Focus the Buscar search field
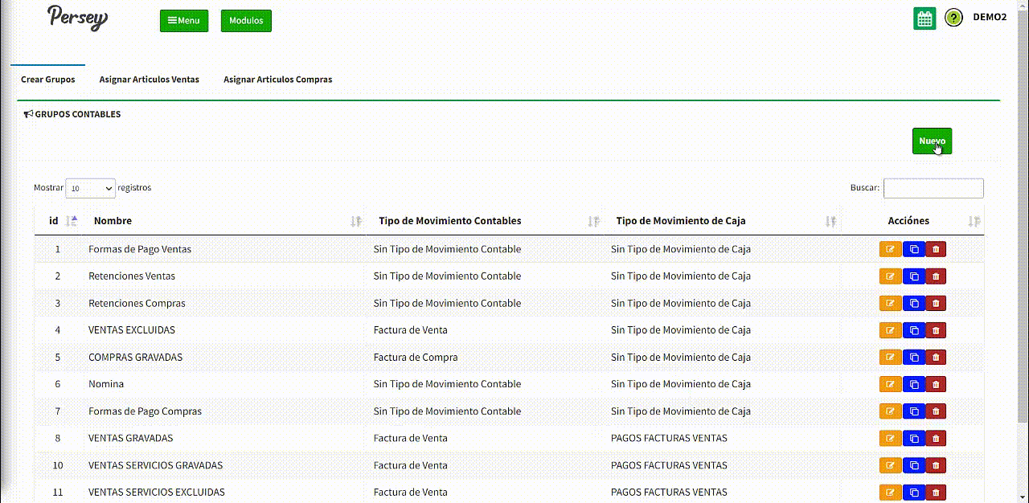Viewport: 1029px width, 503px height. coord(933,188)
